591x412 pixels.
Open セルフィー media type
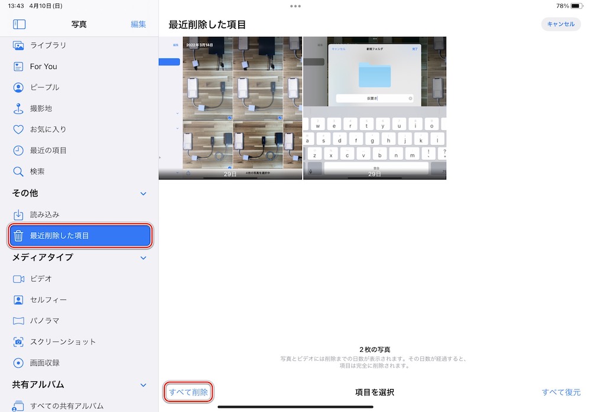pyautogui.click(x=79, y=300)
